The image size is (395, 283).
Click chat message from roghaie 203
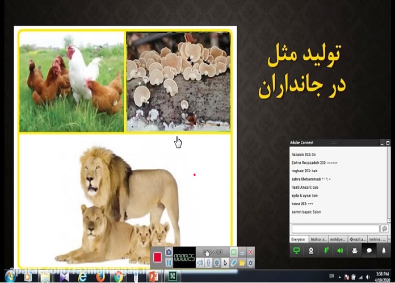[x=304, y=170]
